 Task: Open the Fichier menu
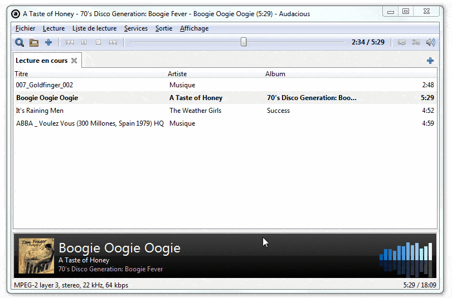[x=25, y=28]
